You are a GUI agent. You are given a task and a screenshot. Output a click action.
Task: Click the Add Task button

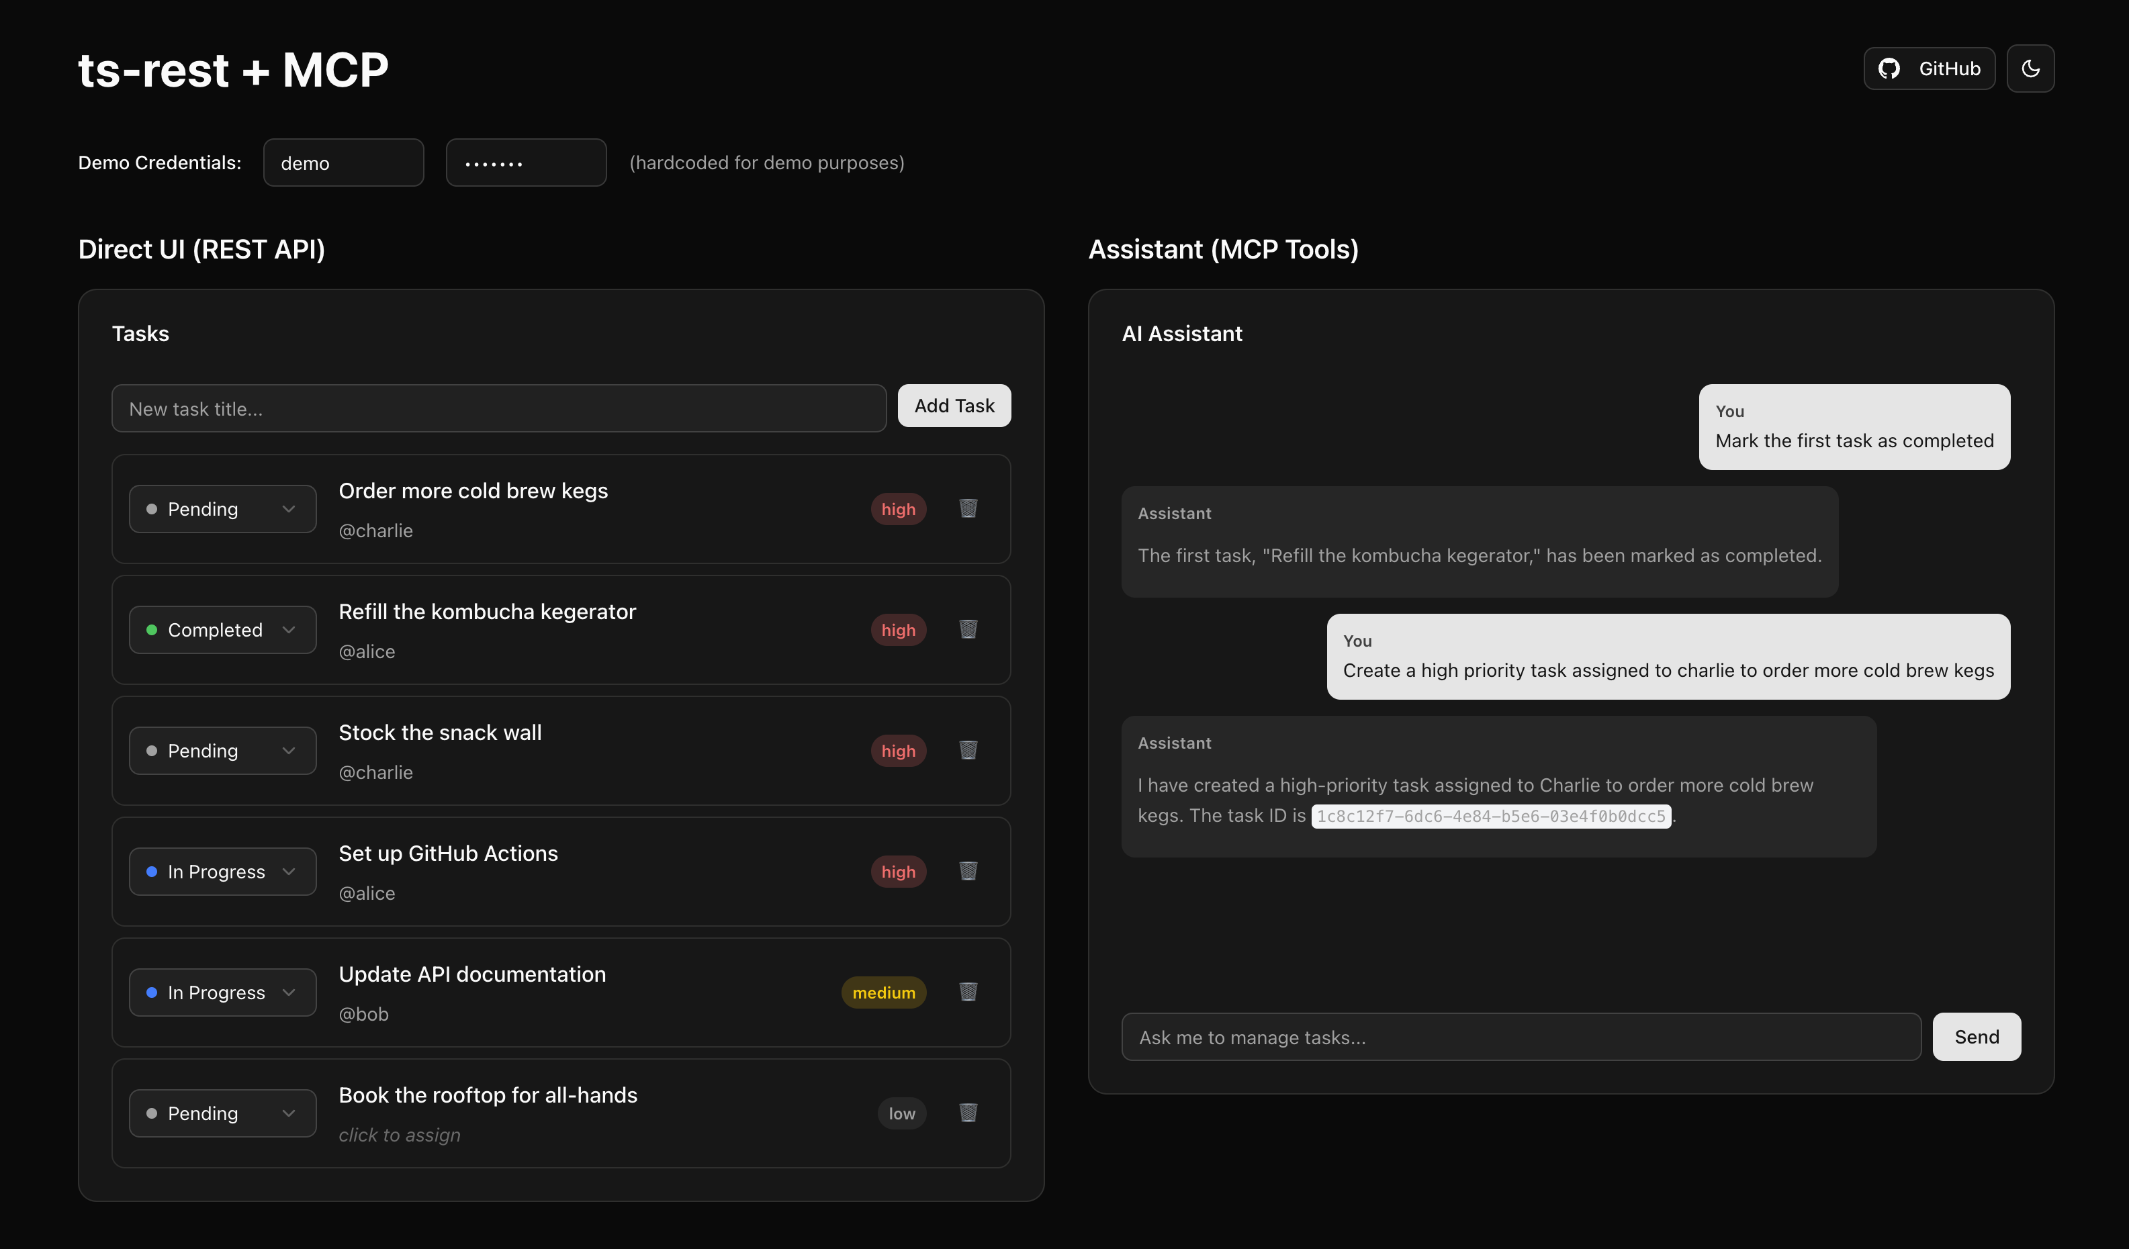pyautogui.click(x=954, y=406)
